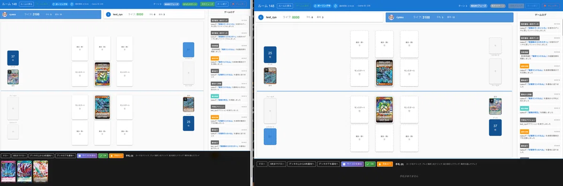Click the green OK button in left window
563x186 pixels.
(103, 156)
